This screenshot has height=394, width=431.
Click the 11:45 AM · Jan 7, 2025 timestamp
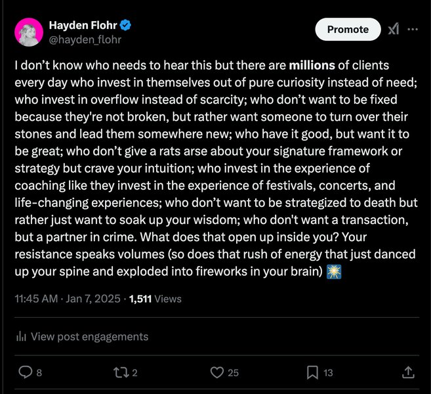tap(68, 298)
